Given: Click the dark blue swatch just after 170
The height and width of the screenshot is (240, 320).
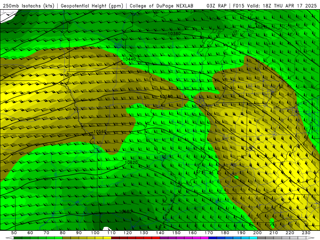Looking at the screenshot, I should click(213, 238).
